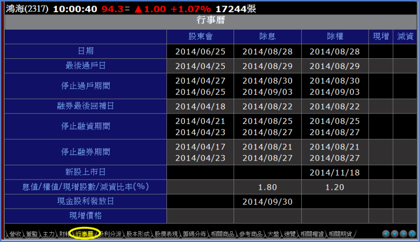Click the 除息 最後過戶日 2014/08/29
This screenshot has width=420, height=242.
point(267,66)
